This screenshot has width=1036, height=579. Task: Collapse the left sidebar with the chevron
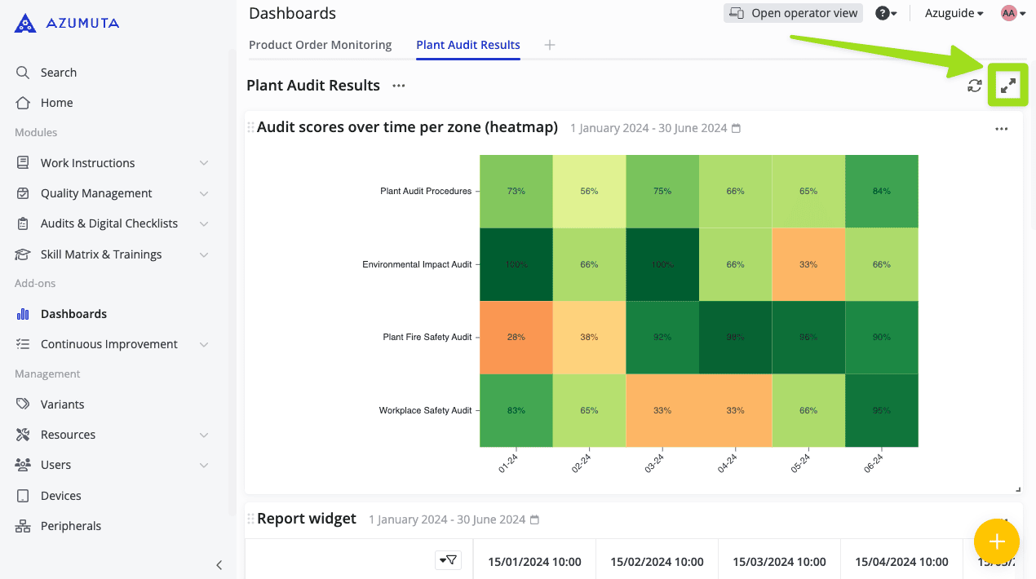(219, 564)
